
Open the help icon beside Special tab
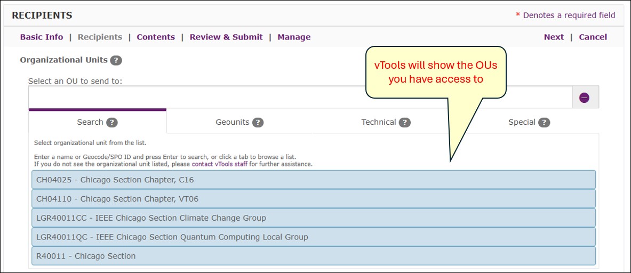click(x=544, y=122)
